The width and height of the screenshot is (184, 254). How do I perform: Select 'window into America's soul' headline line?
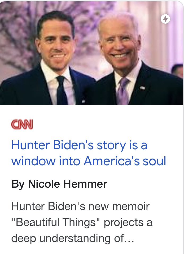click(x=89, y=161)
